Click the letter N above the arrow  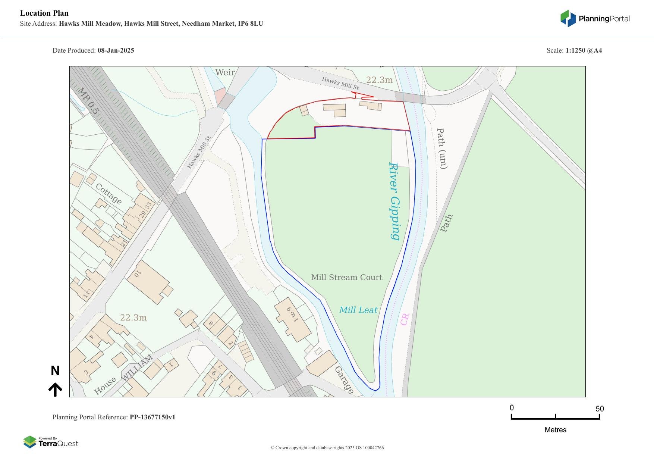55,371
